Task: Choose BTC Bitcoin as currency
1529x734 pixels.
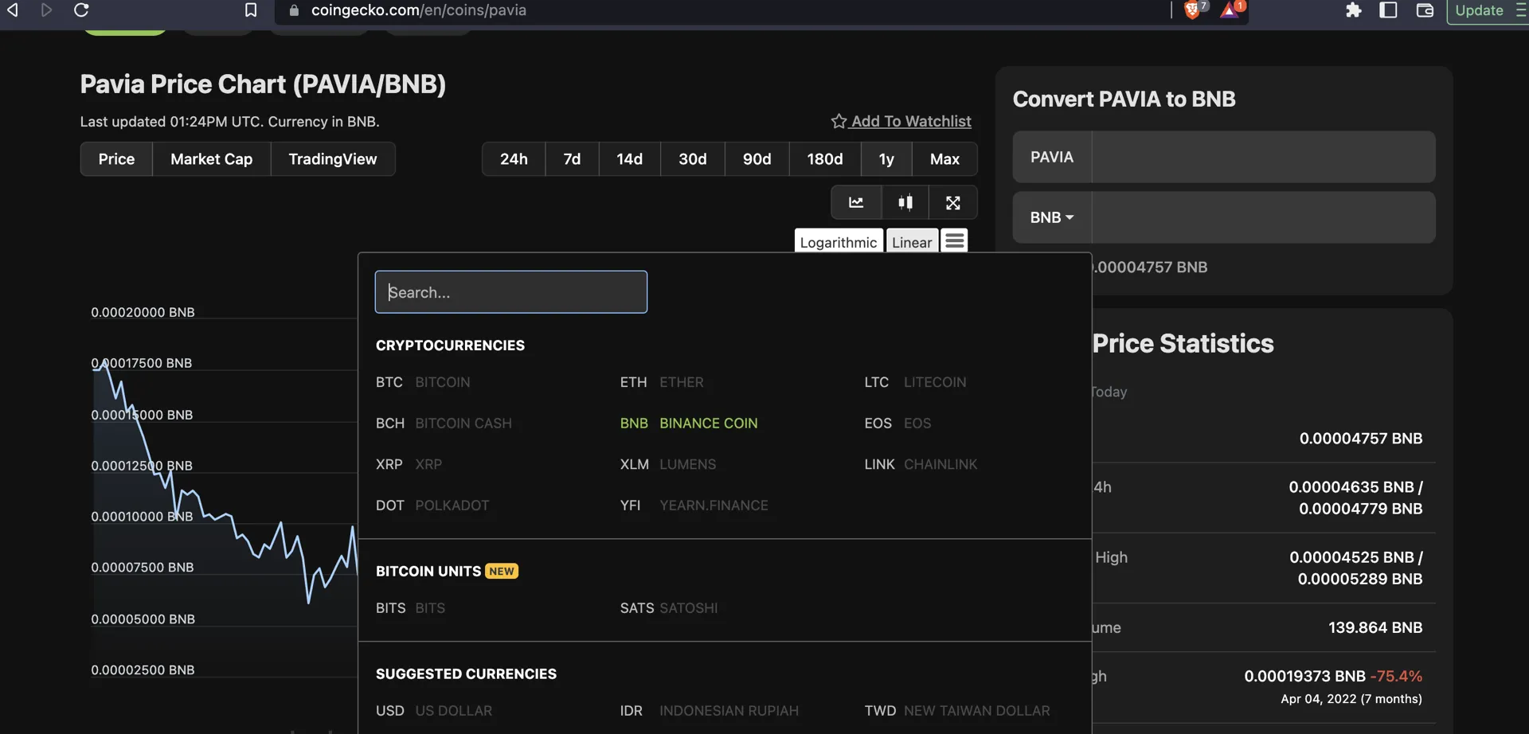Action: coord(423,382)
